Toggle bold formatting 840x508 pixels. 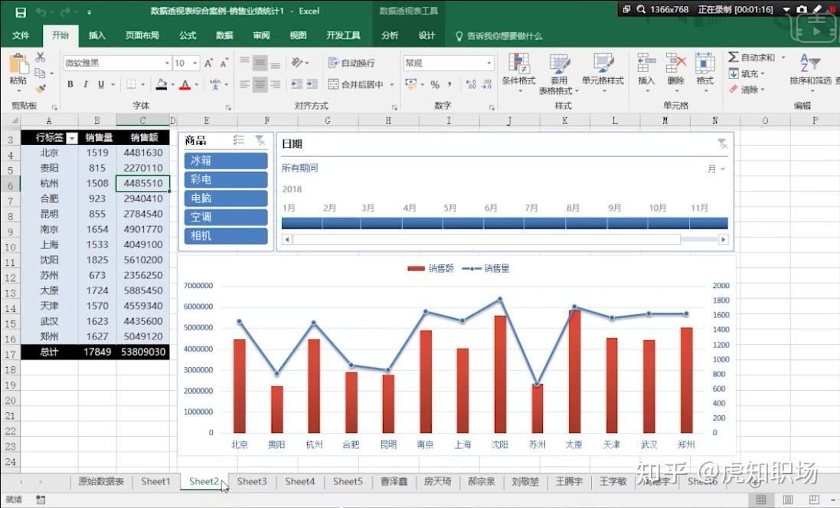pos(69,83)
